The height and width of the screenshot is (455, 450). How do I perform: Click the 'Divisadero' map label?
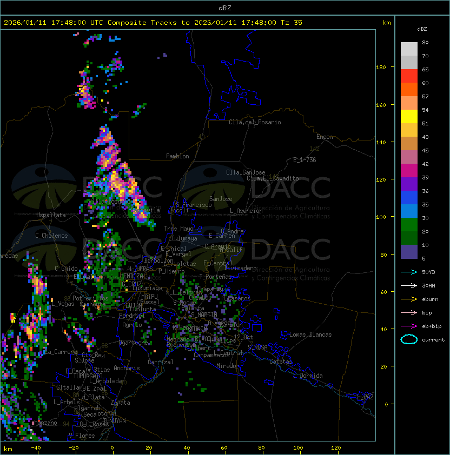coord(240,268)
